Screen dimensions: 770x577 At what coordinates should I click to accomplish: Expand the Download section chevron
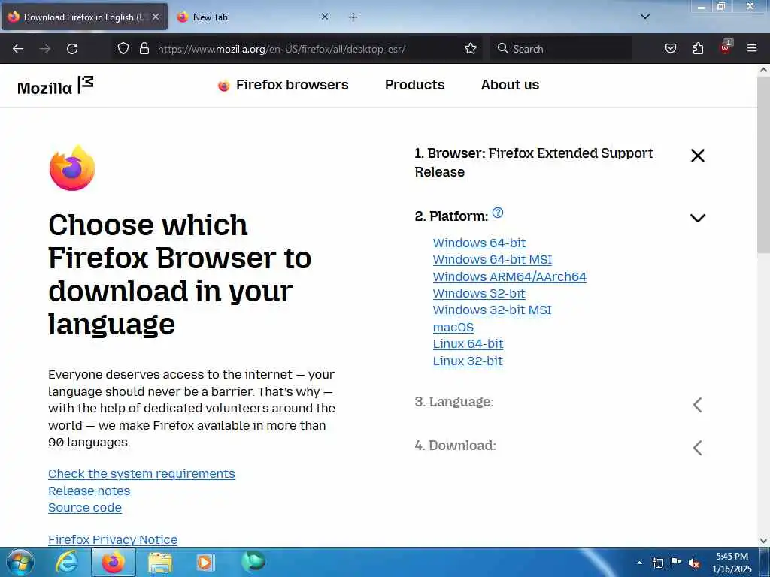pos(697,448)
